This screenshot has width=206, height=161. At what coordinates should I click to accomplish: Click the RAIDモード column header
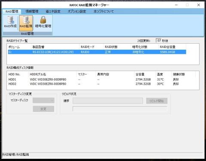[x=88, y=47]
